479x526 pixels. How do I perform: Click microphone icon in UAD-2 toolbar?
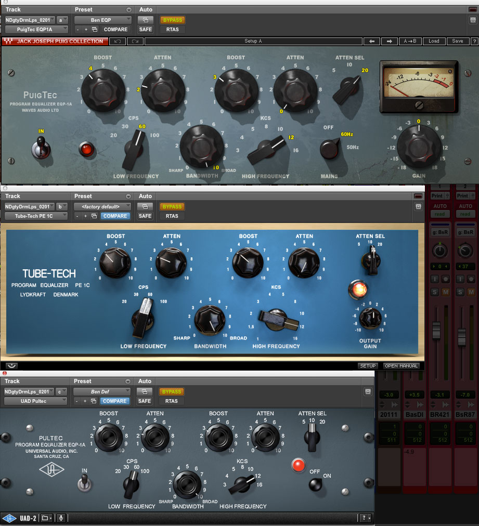(x=61, y=518)
